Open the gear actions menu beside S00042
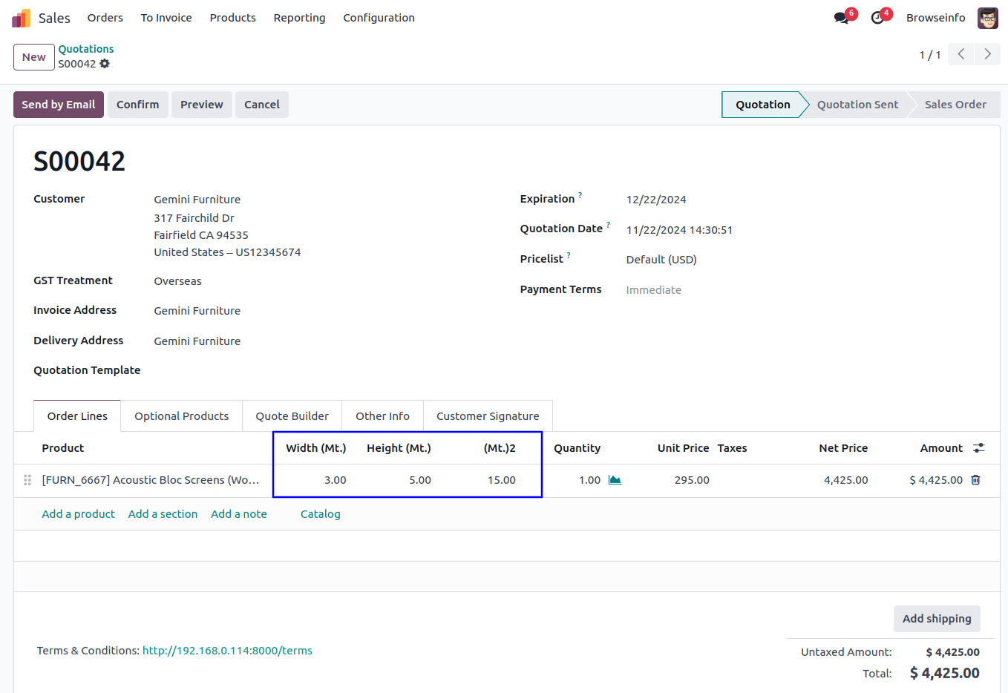1008x693 pixels. 105,64
